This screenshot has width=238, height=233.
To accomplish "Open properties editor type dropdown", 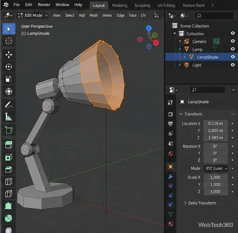I will [x=173, y=90].
